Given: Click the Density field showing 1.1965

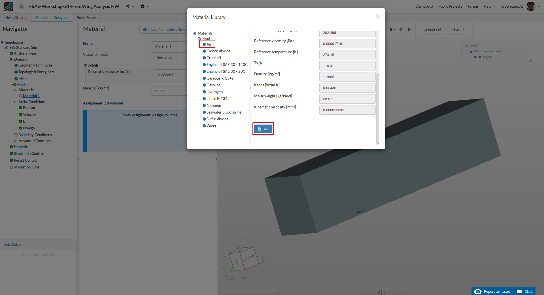Looking at the screenshot, I should pyautogui.click(x=347, y=77).
